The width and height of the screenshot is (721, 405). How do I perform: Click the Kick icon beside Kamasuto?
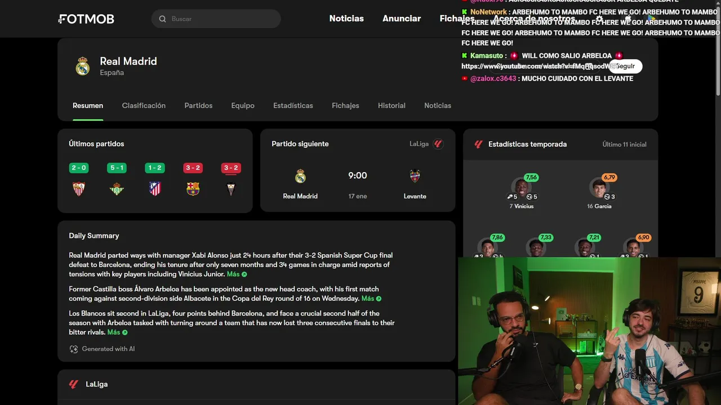465,56
